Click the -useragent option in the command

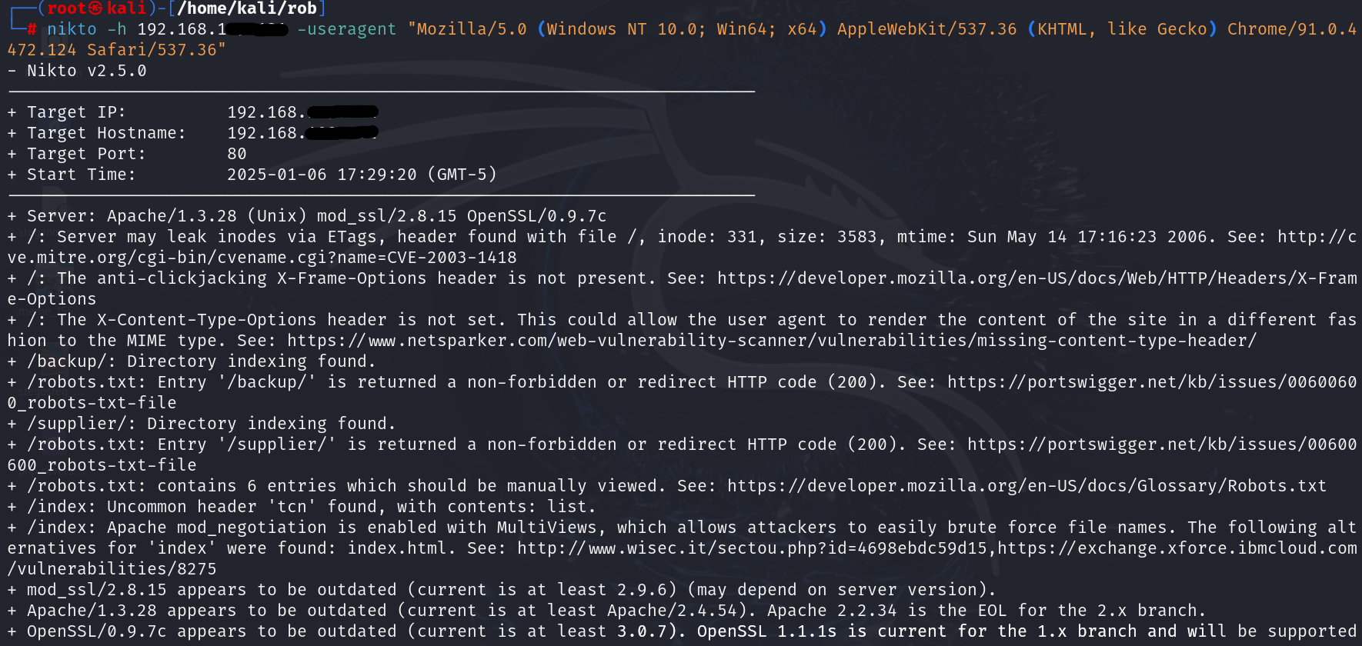click(346, 29)
